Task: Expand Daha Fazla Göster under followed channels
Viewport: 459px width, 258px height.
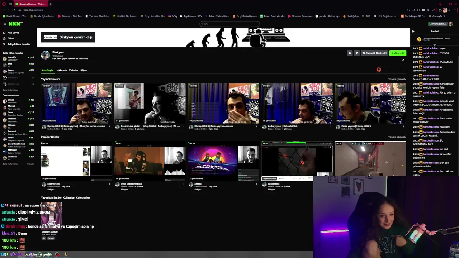Action: coord(10,90)
